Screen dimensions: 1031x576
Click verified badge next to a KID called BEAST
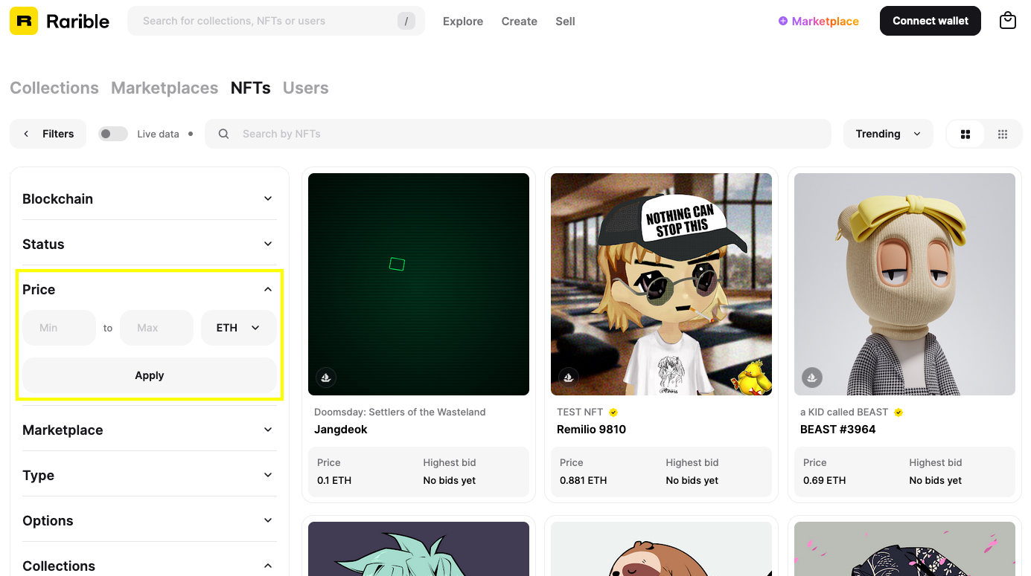click(898, 412)
